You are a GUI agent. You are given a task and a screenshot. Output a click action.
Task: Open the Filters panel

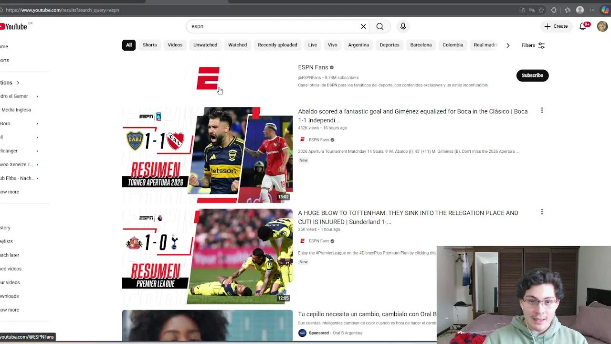tap(533, 45)
